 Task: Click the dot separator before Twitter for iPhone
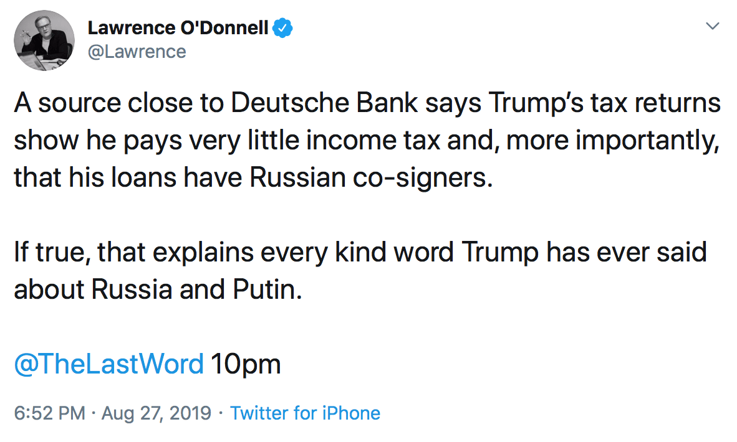tap(221, 413)
